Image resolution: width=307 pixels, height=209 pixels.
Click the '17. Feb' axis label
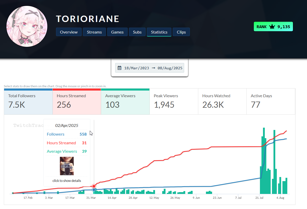[x=28, y=198]
